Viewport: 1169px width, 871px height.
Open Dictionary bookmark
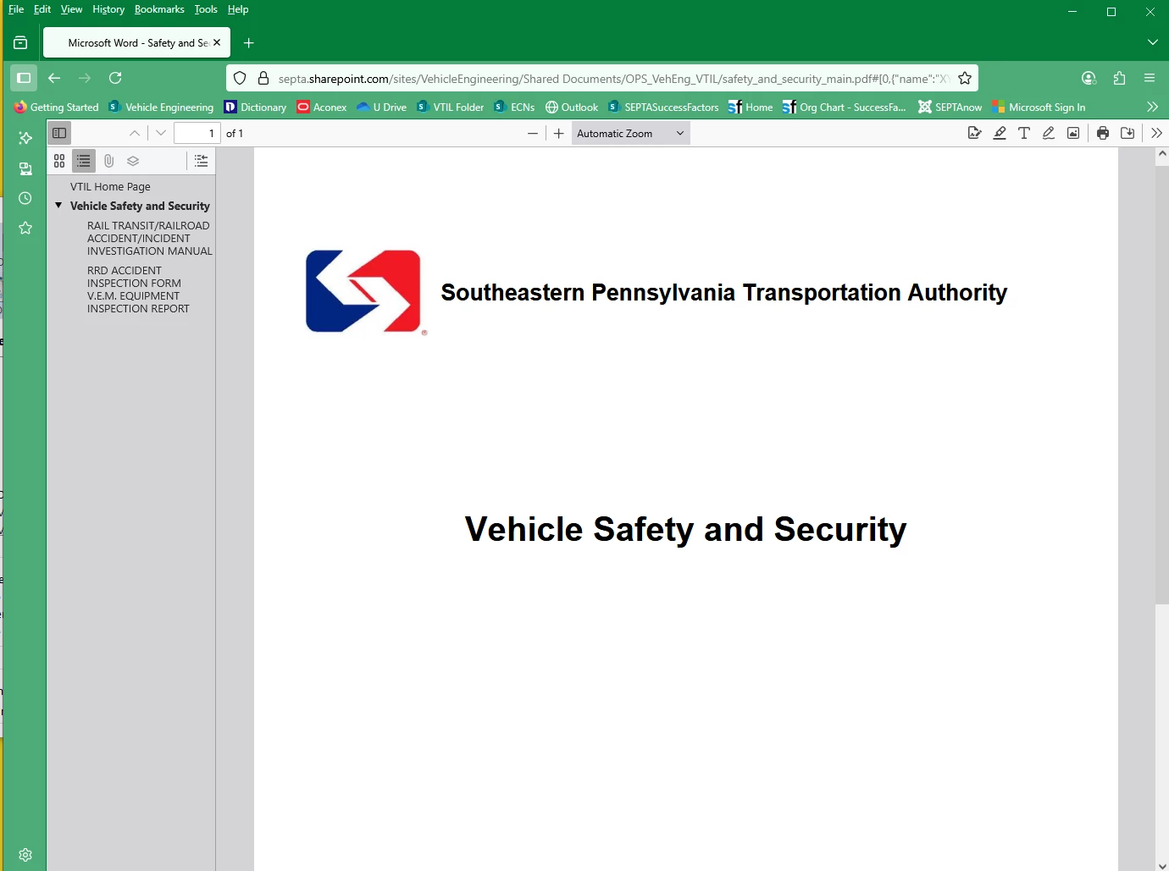point(255,107)
